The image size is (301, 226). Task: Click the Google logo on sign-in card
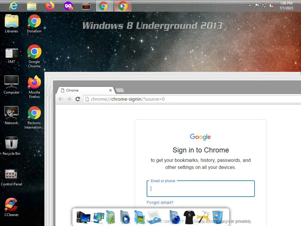coord(200,137)
